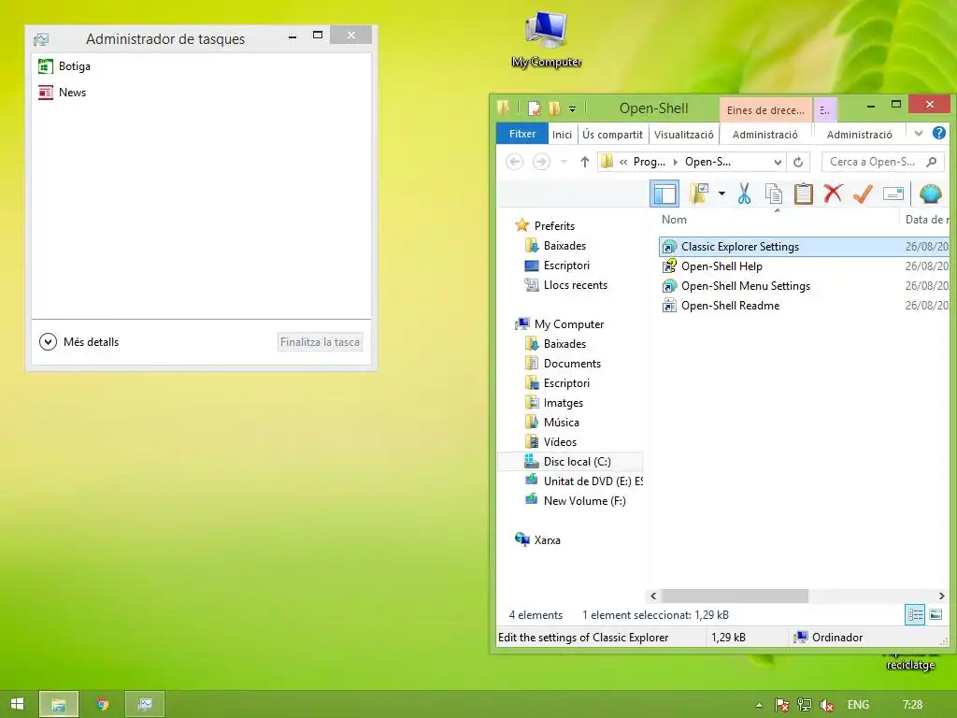Select New Volume (F:) drive
This screenshot has width=957, height=718.
[x=584, y=501]
